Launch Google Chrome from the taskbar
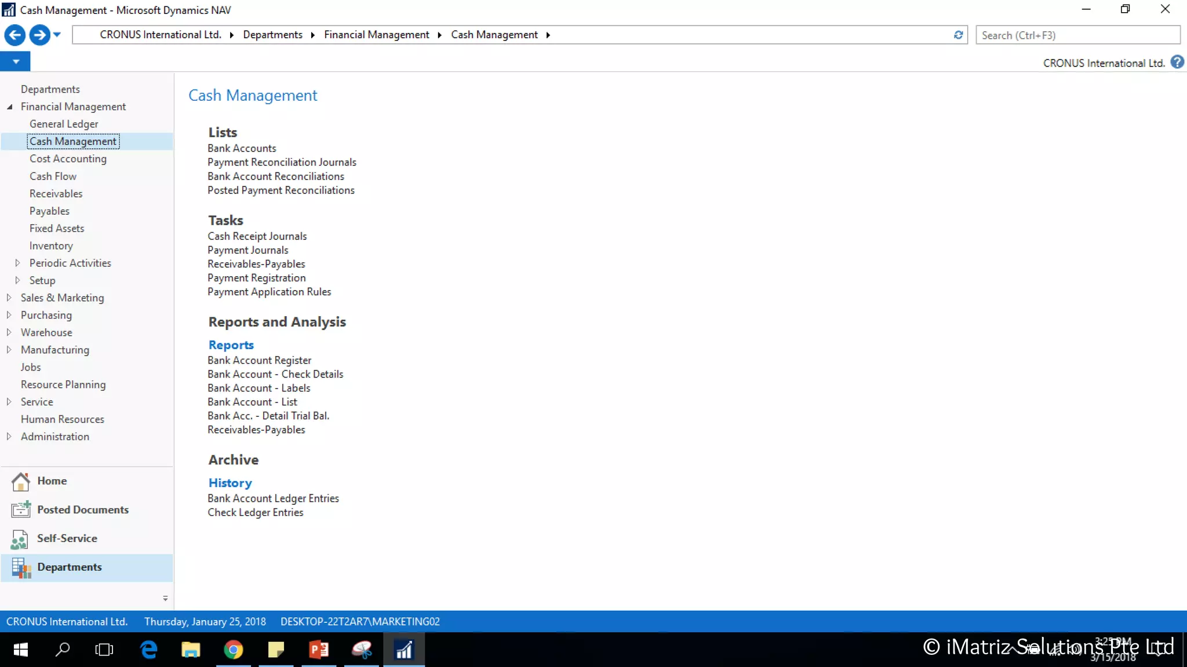Screen dimensions: 1187x667 coord(233,650)
